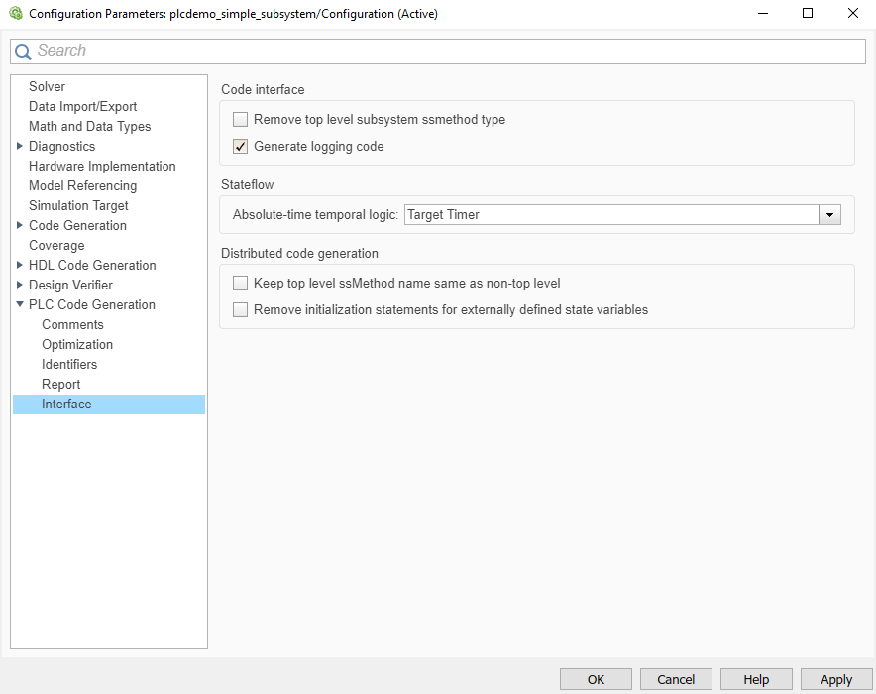This screenshot has height=694, width=876.
Task: Select Solver in the category tree
Action: [48, 87]
